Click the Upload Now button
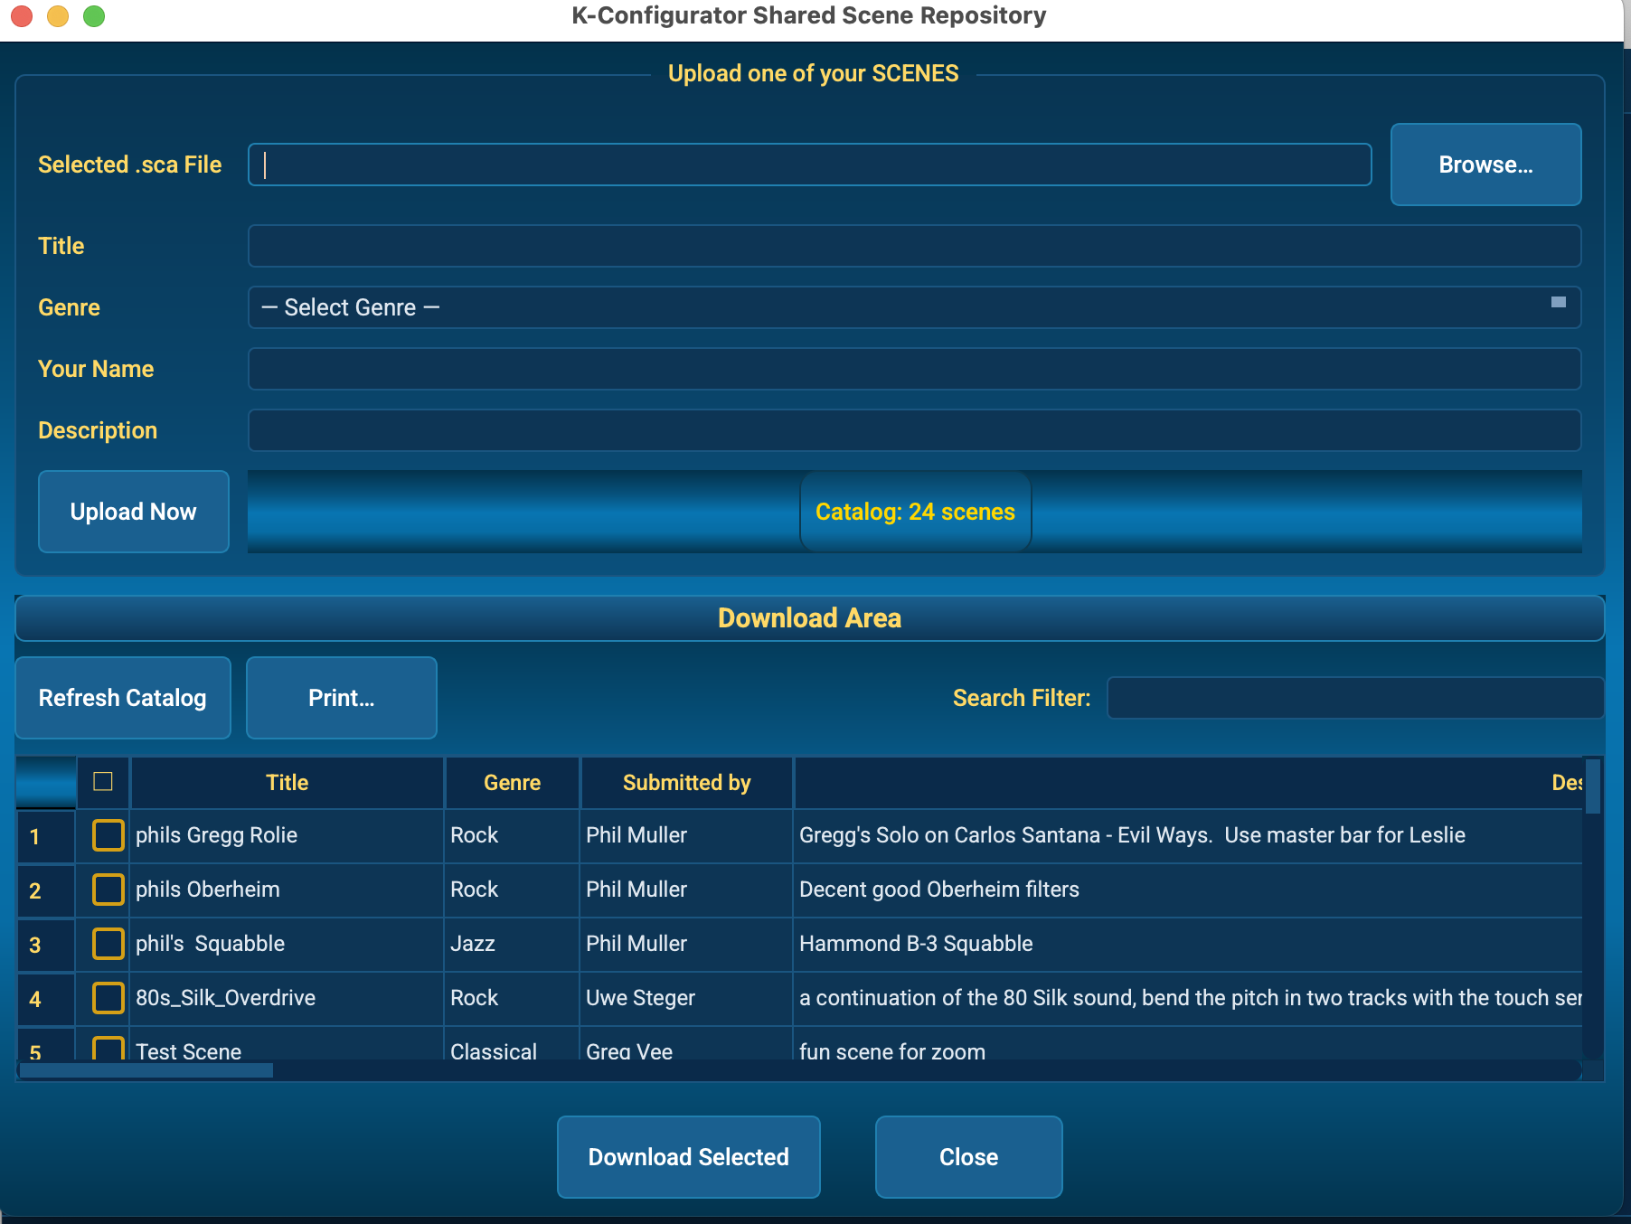Image resolution: width=1631 pixels, height=1224 pixels. pos(133,512)
